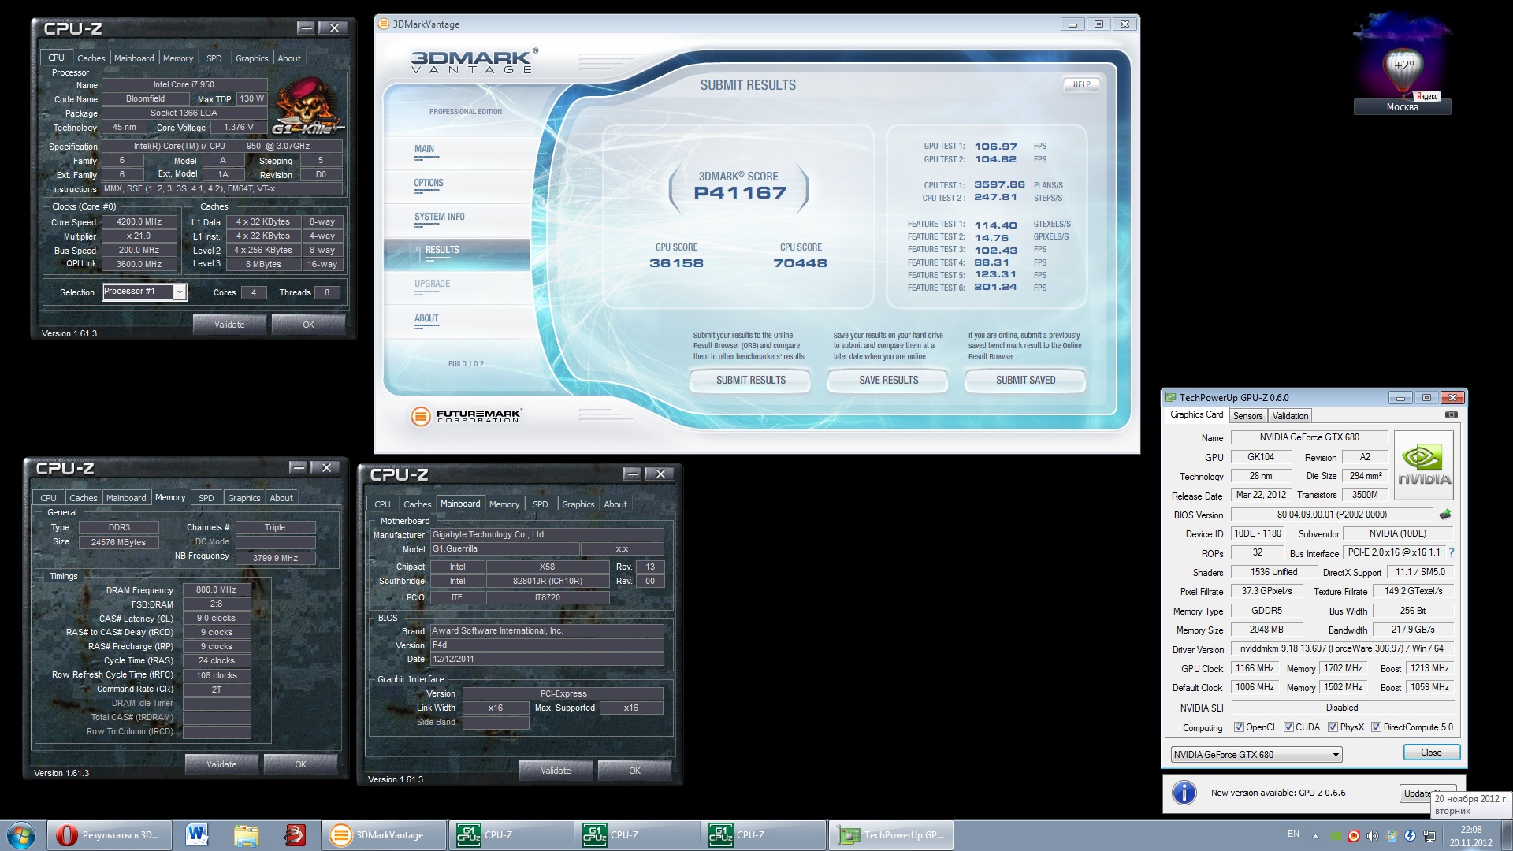Switch to the Sensors tab in GPU-Z

1247,416
